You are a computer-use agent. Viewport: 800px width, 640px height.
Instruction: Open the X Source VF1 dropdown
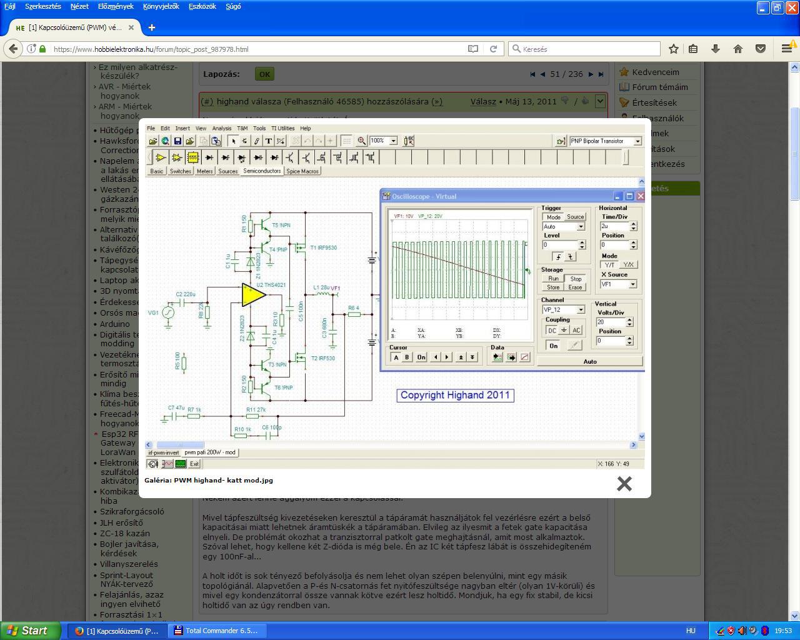632,284
